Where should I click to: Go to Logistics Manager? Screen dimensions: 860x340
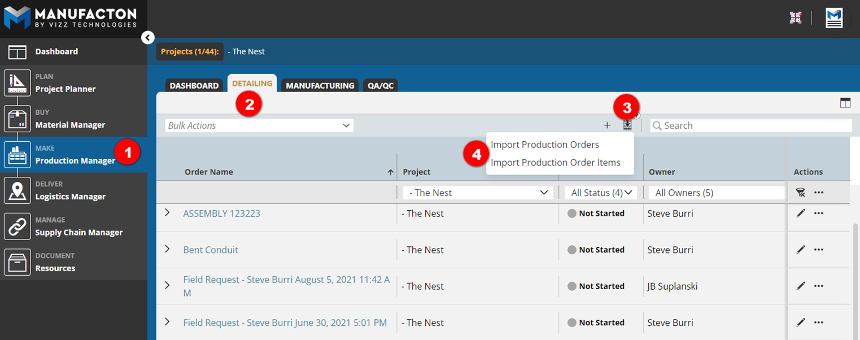tap(70, 197)
